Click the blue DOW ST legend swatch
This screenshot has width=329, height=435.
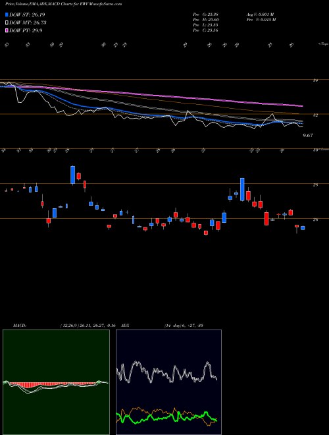[7, 14]
